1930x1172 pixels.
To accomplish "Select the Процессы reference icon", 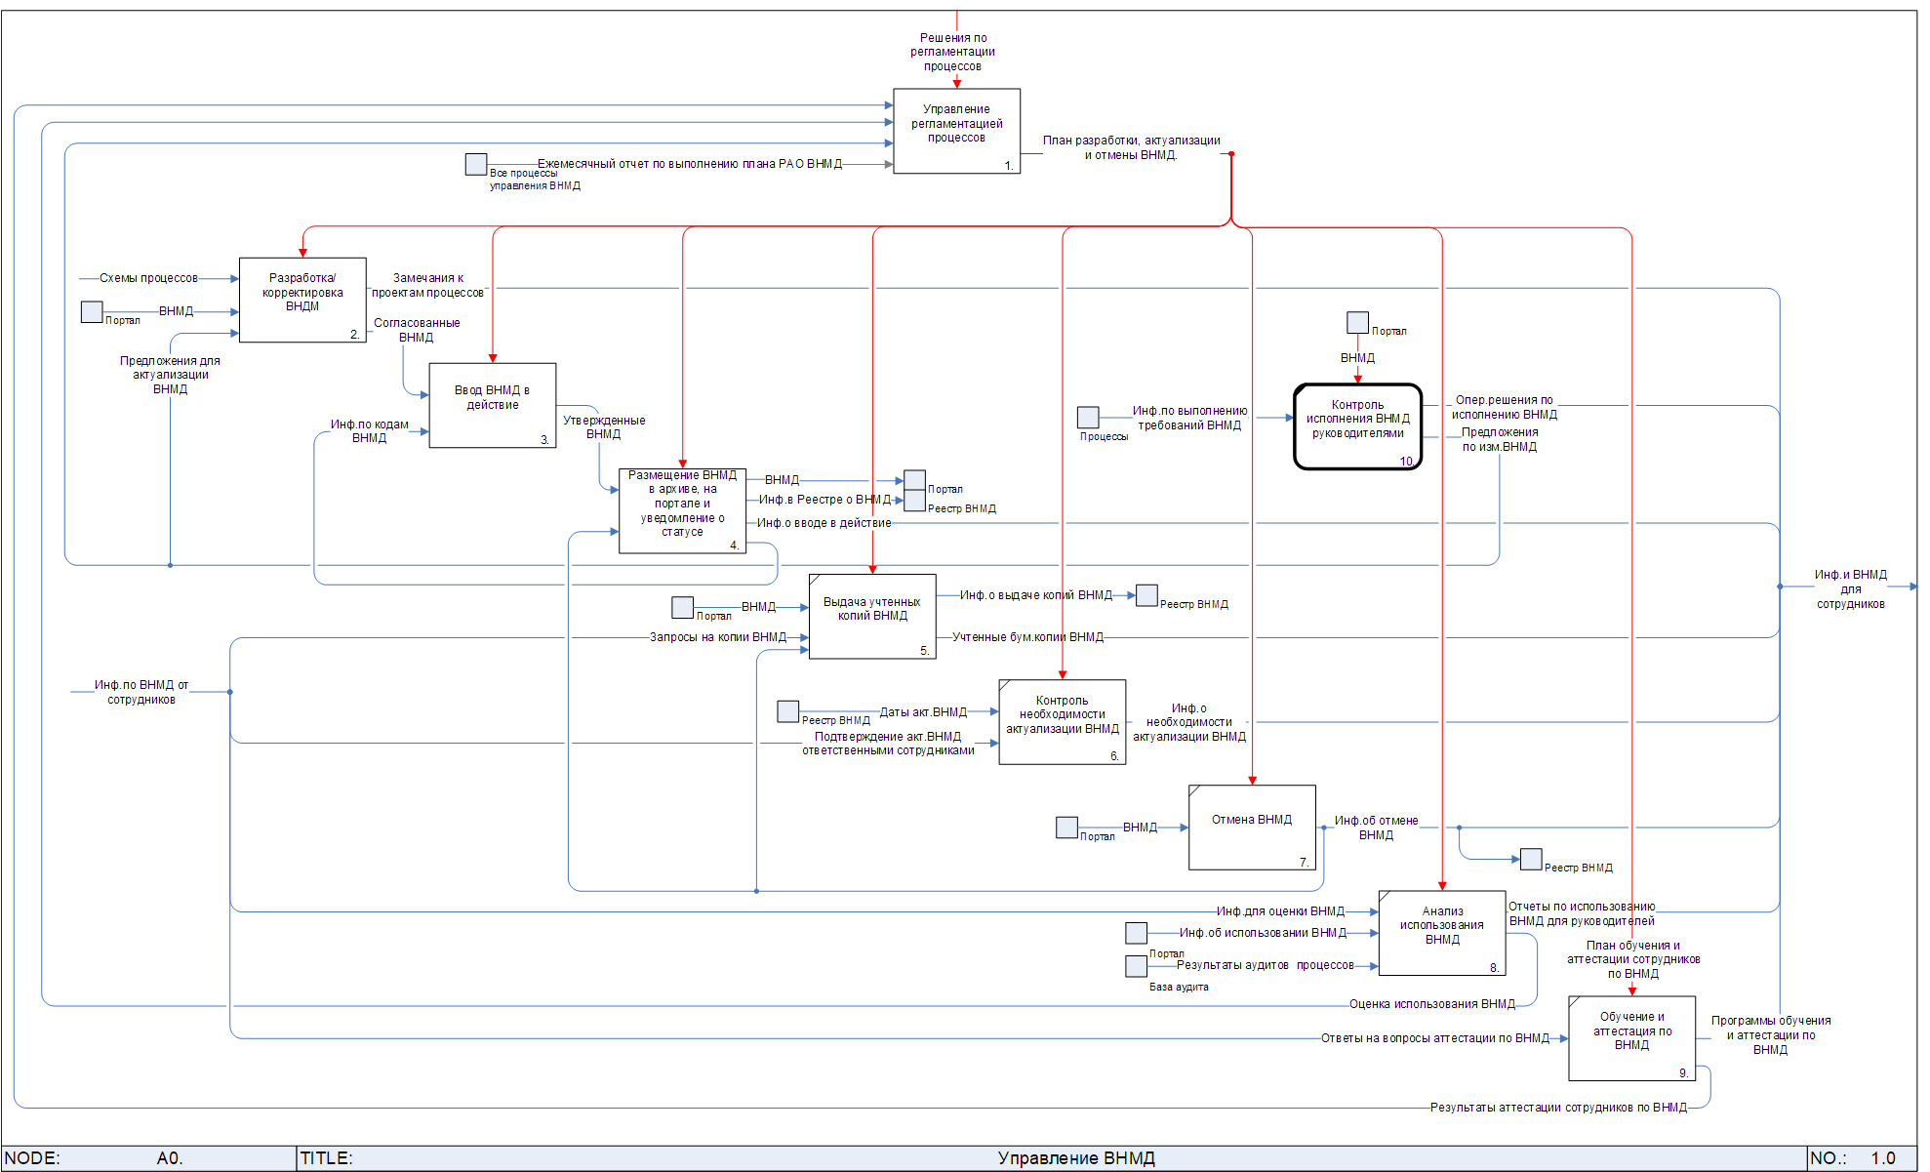I will (1088, 418).
